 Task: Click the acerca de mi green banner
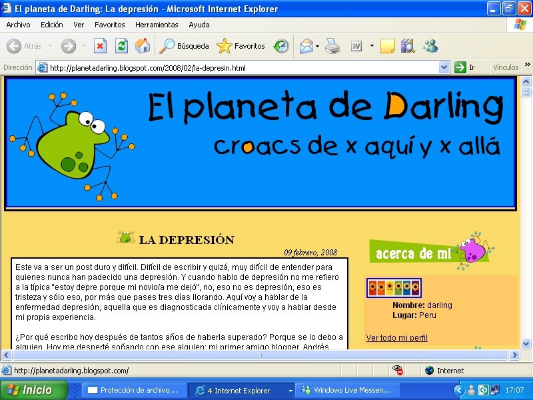tap(429, 252)
